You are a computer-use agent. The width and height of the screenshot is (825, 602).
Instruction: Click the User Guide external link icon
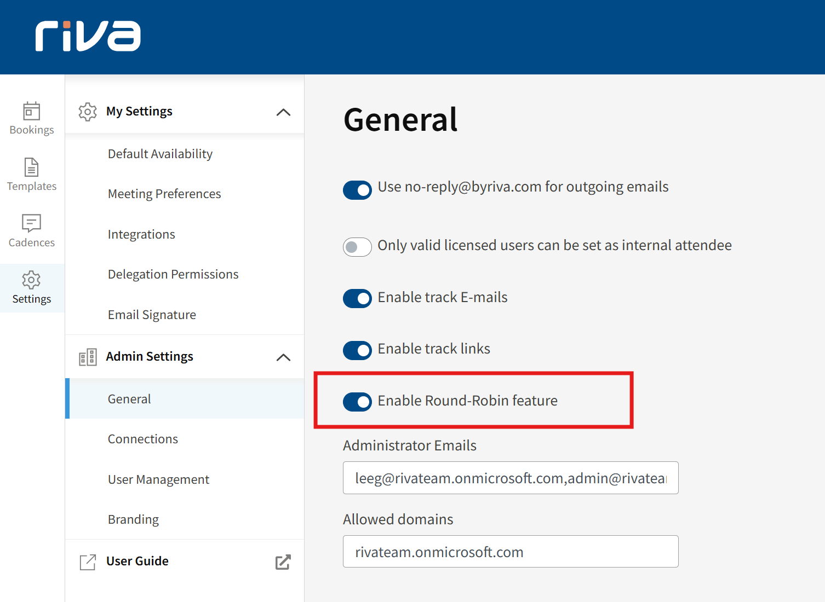click(283, 562)
